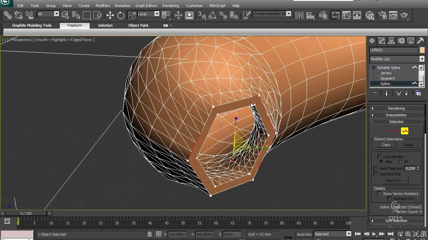Screen dimensions: 428x240
Task: Select the Unlink Selection tool
Action: pyautogui.click(x=18, y=15)
